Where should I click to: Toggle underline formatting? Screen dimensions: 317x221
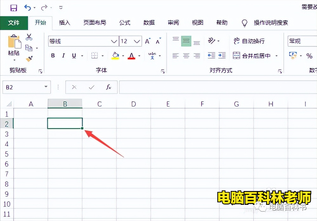pyautogui.click(x=74, y=56)
